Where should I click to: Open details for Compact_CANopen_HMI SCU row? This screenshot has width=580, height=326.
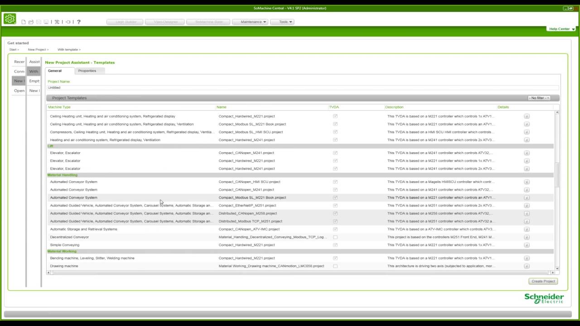[527, 182]
